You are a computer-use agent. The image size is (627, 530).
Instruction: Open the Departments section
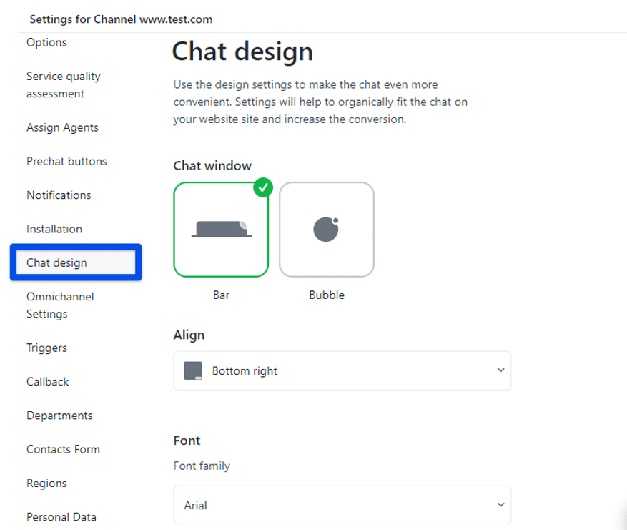point(59,415)
